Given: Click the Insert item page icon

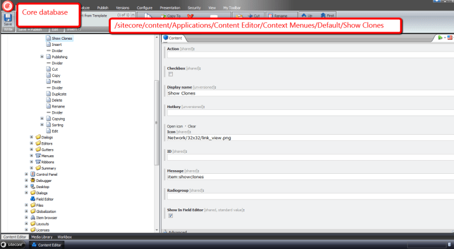Looking at the screenshot, I should click(49, 44).
